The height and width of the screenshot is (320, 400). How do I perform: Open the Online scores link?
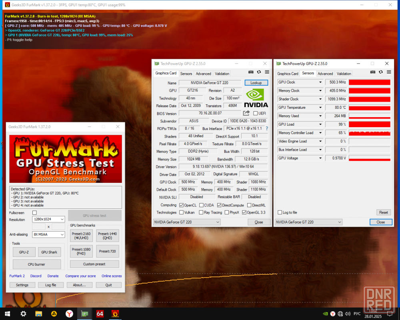(112, 276)
